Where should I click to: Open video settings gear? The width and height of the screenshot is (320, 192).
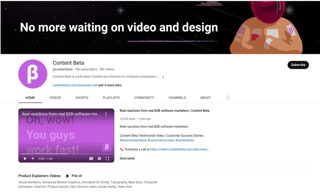(x=99, y=158)
